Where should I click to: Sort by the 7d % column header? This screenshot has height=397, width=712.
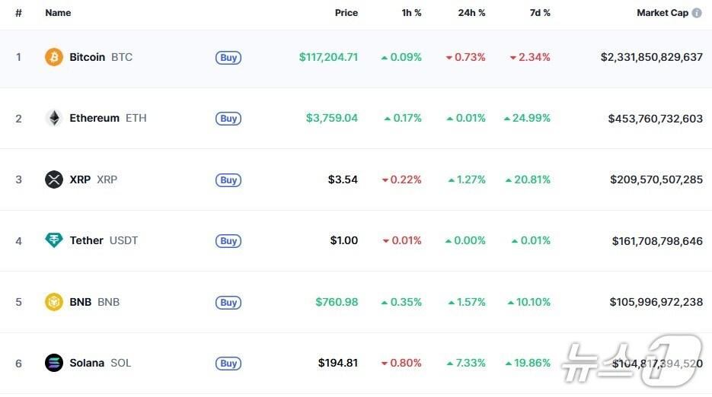(x=540, y=13)
